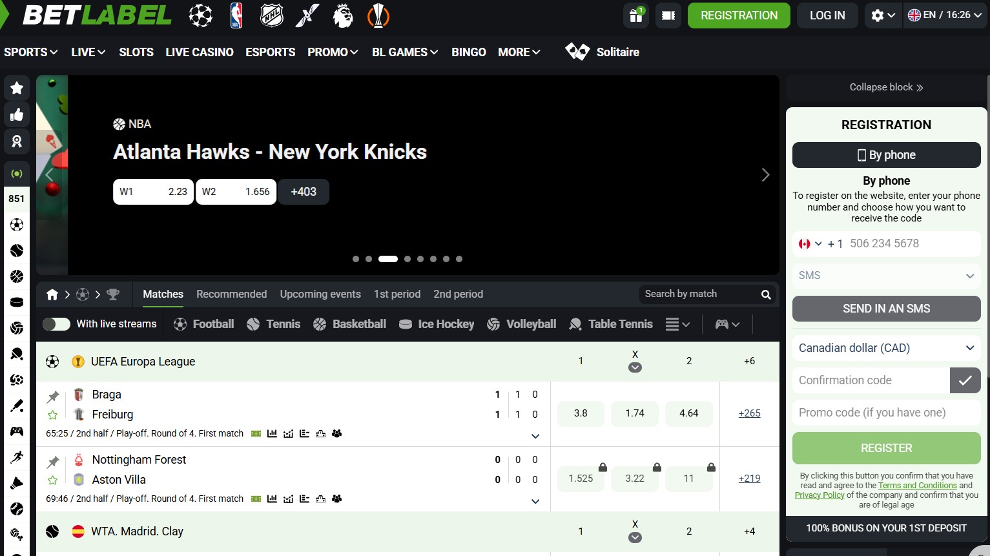Click SEND IN AN SMS button
Image resolution: width=990 pixels, height=556 pixels.
coord(887,309)
